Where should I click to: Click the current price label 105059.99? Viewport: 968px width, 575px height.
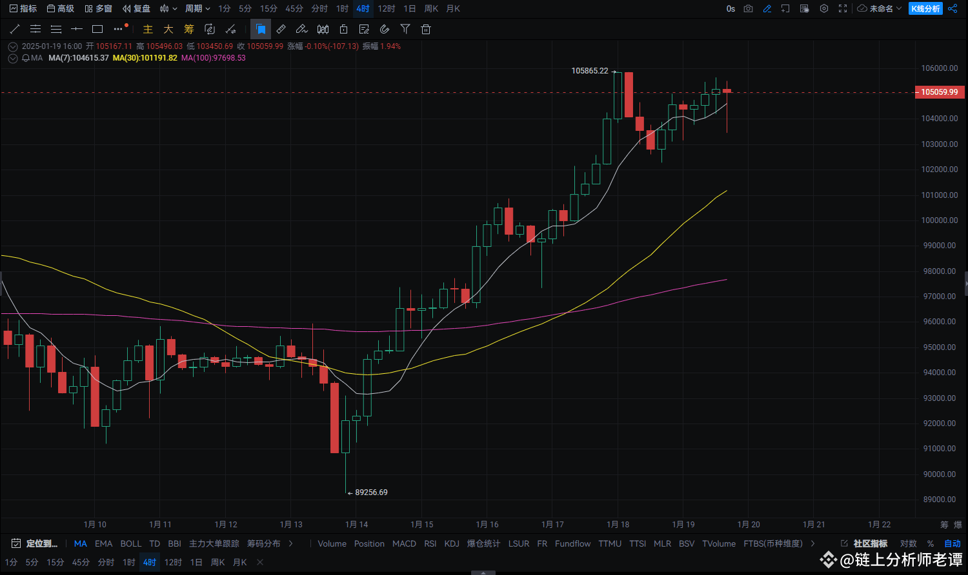click(x=939, y=92)
